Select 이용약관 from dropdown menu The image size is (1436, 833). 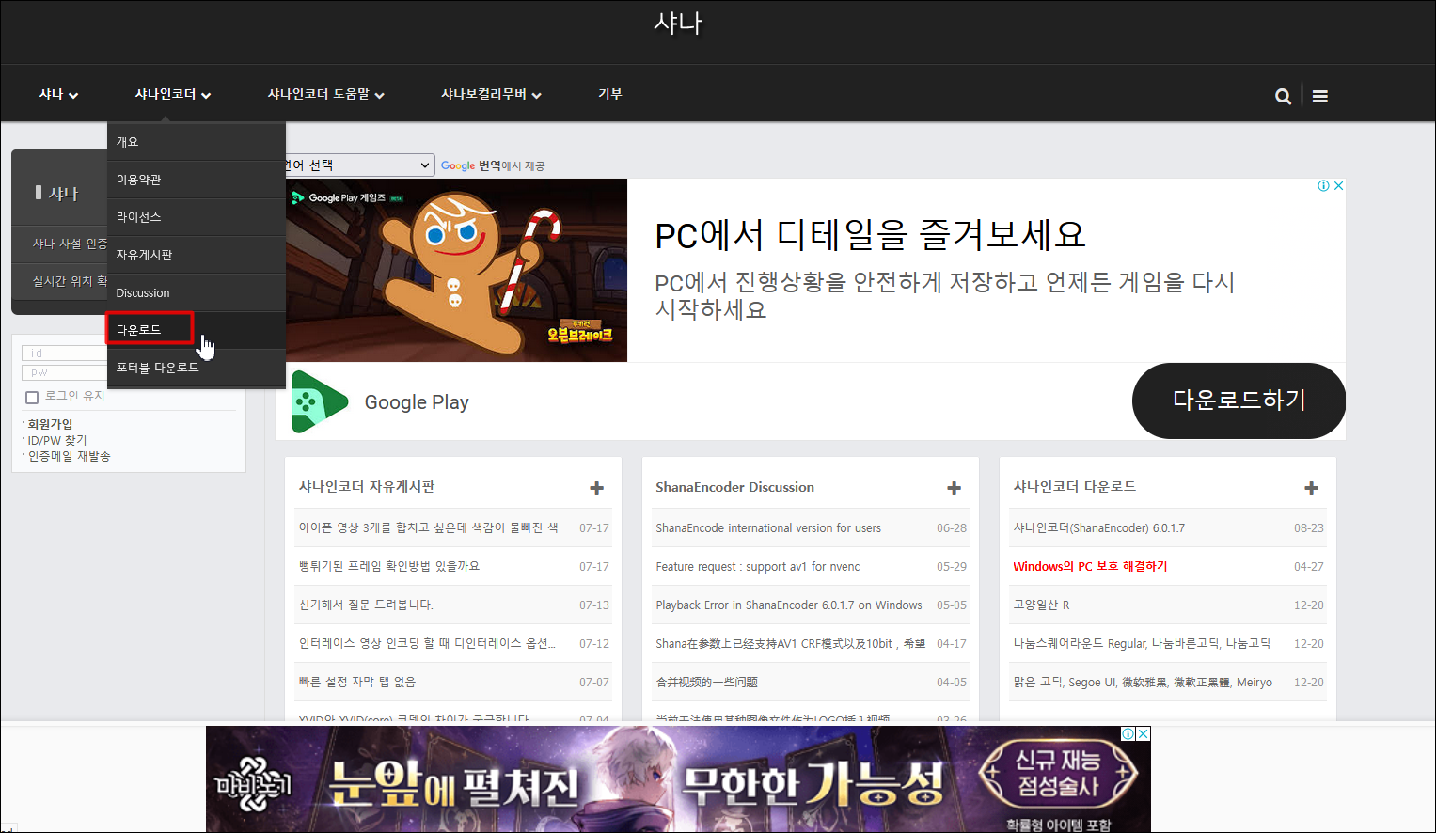click(197, 180)
